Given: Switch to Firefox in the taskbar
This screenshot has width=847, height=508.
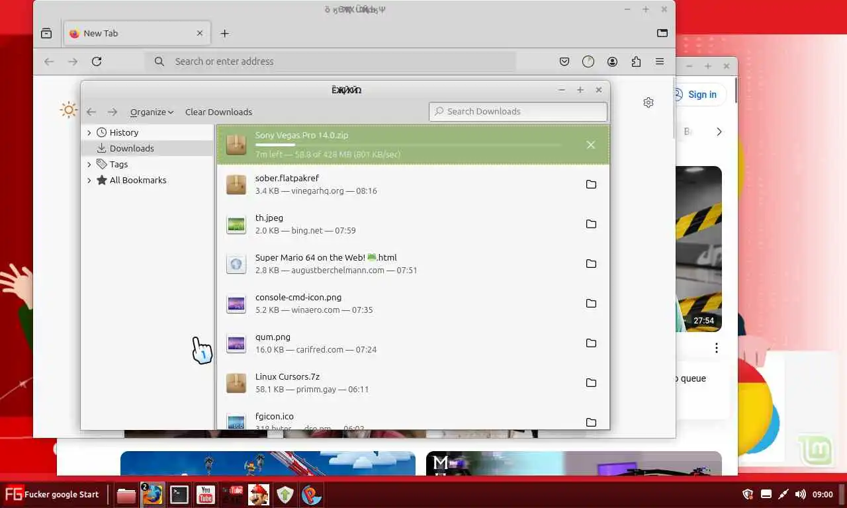Looking at the screenshot, I should [153, 495].
